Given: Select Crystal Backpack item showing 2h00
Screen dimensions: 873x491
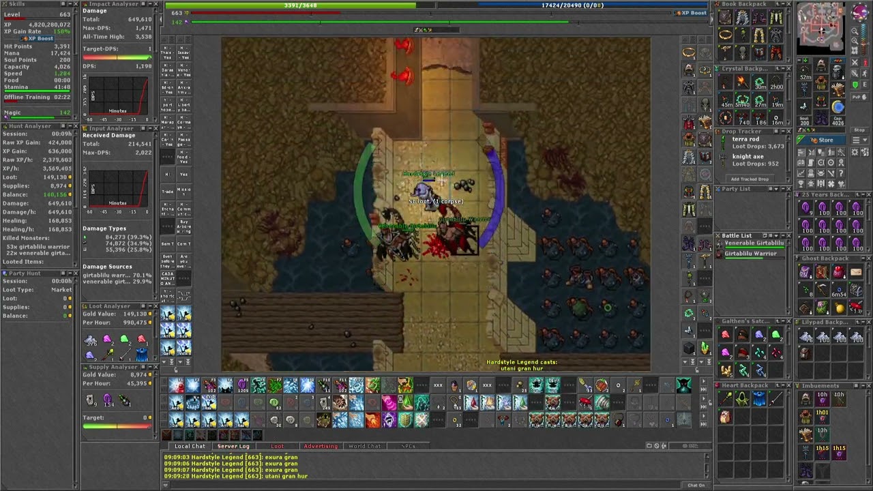Looking at the screenshot, I should coord(776,83).
